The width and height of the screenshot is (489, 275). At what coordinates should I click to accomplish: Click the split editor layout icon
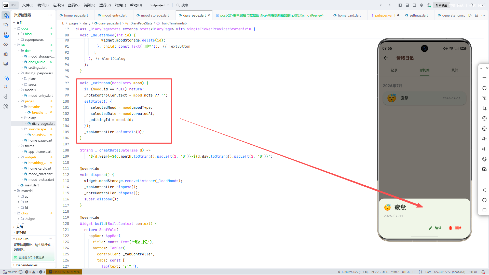[477, 15]
